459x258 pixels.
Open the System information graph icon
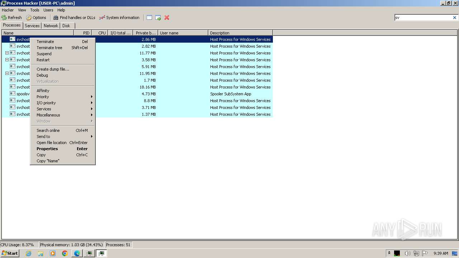[x=102, y=18]
